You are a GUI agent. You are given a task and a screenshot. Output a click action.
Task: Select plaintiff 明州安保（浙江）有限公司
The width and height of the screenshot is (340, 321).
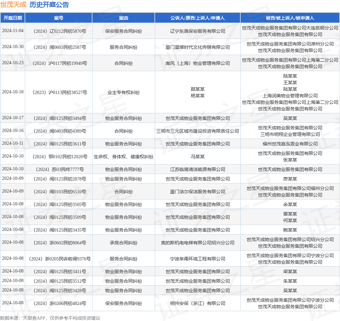coord(197,303)
